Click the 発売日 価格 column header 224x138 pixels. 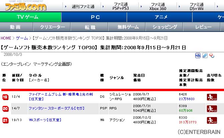point(139,77)
